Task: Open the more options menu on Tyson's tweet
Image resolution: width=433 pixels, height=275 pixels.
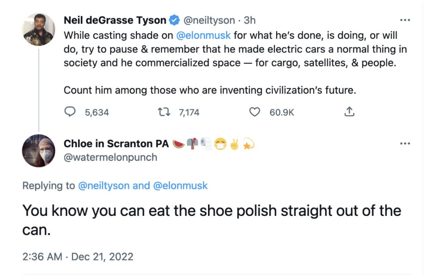Action: click(405, 19)
